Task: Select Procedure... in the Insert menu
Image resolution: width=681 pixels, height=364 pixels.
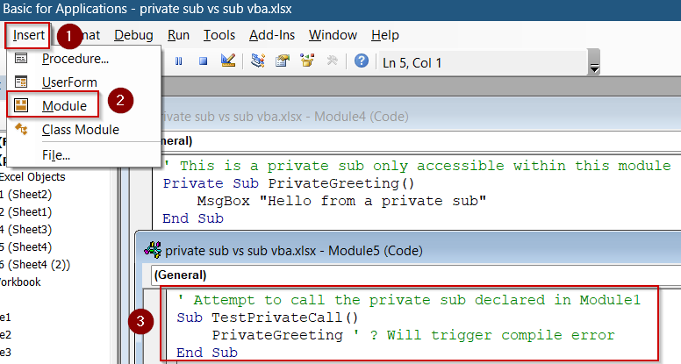Action: (75, 59)
